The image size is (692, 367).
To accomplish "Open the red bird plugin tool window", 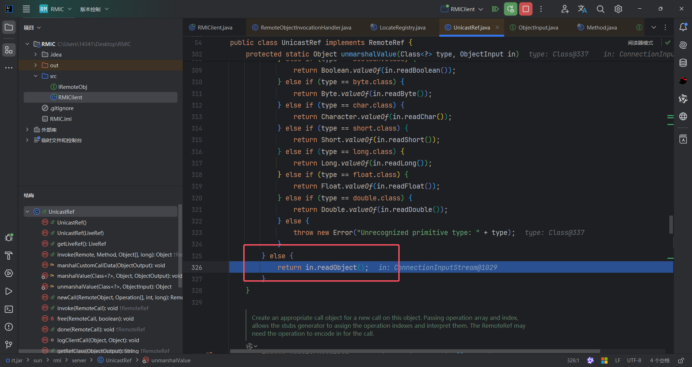I will pos(683,81).
